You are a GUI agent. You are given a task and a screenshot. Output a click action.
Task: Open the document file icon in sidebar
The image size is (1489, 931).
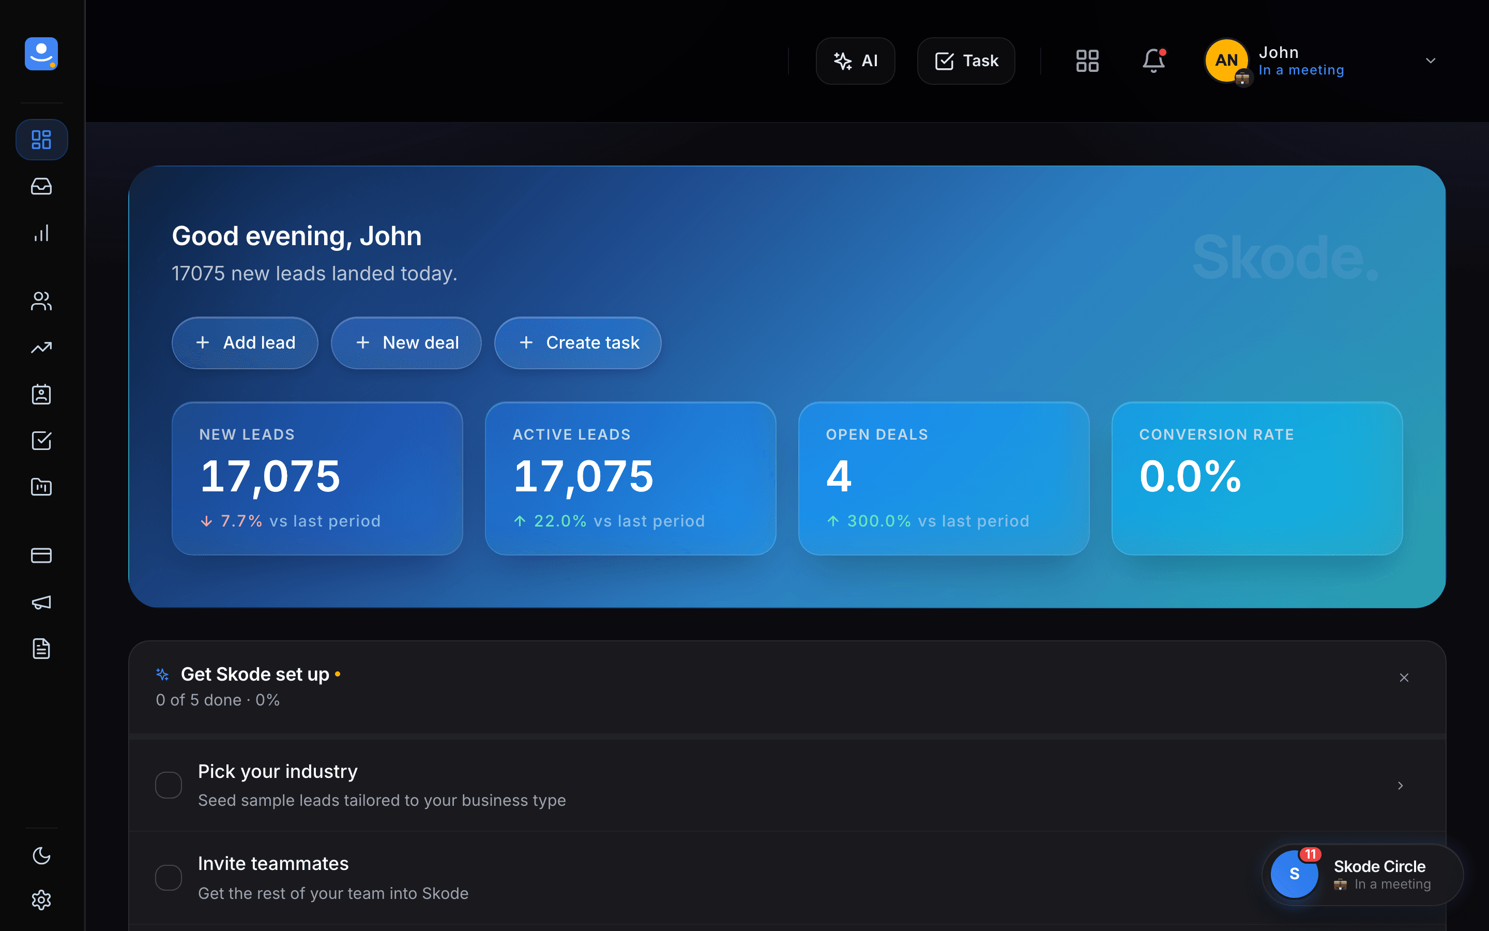[41, 649]
